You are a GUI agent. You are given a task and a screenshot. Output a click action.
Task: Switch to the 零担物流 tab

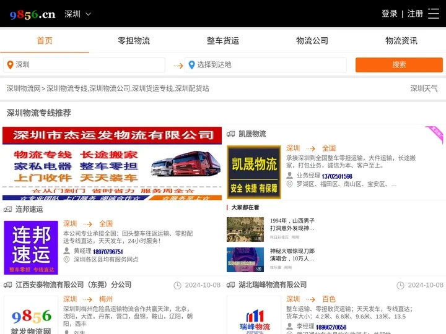[134, 41]
